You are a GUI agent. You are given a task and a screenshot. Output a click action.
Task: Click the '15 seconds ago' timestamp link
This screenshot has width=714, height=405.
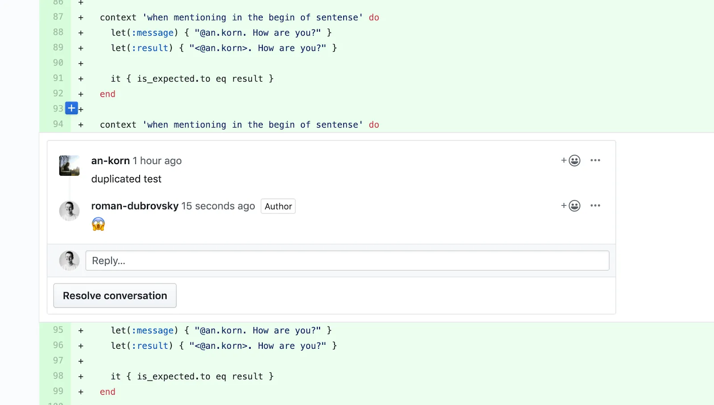pyautogui.click(x=218, y=206)
